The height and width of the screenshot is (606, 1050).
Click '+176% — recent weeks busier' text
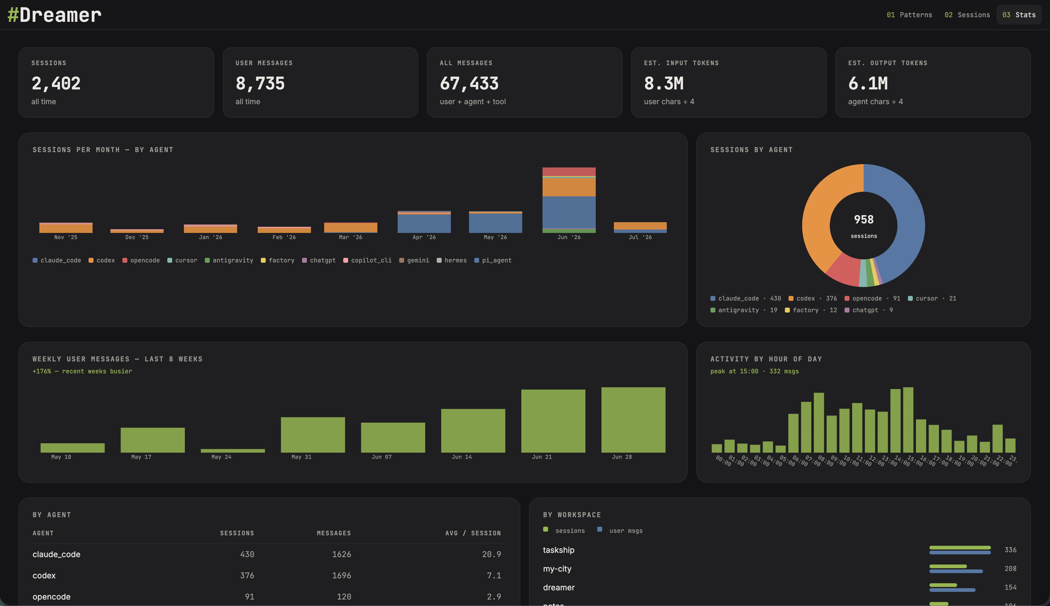point(82,371)
